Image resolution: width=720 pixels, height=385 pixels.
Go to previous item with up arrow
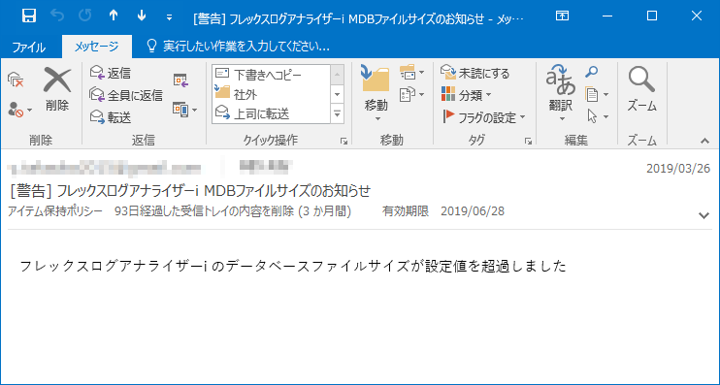click(114, 16)
